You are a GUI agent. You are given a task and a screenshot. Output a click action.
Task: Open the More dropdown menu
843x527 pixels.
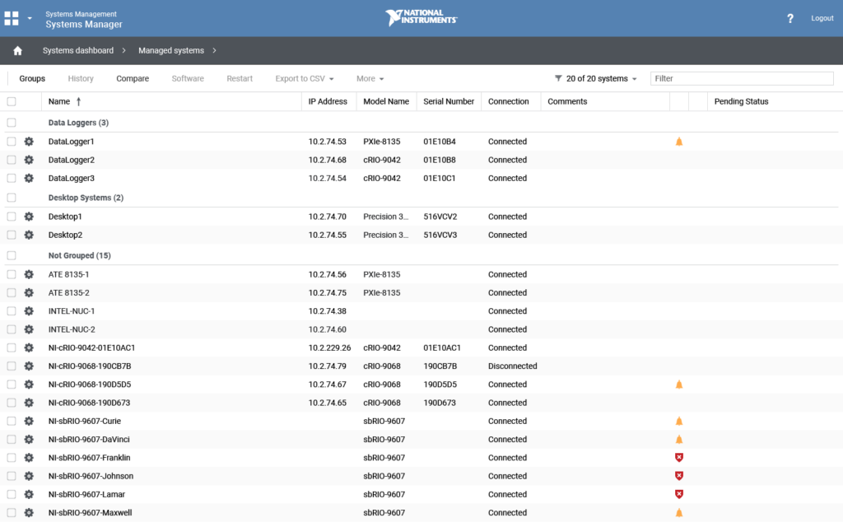(370, 78)
